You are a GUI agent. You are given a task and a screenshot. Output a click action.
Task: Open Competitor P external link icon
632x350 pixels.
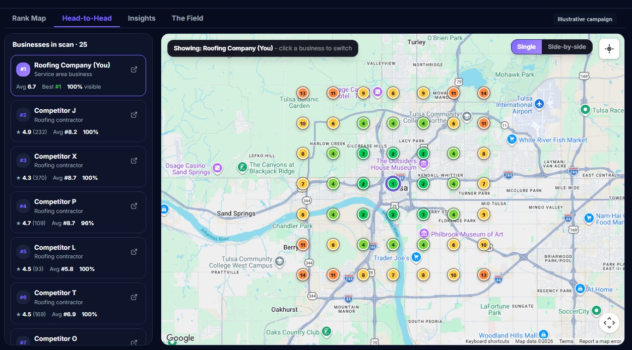134,206
